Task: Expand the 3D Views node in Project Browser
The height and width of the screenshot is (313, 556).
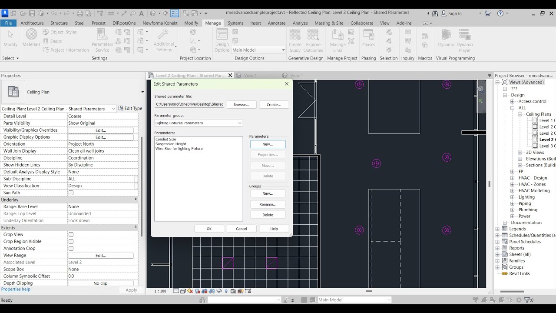Action: coord(520,153)
